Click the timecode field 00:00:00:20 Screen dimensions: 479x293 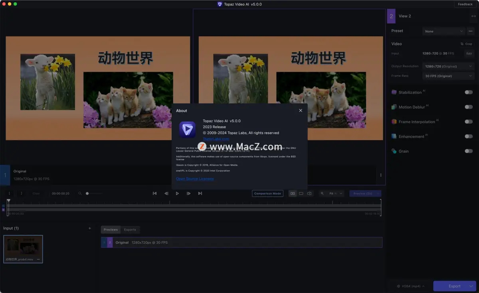[x=61, y=193]
